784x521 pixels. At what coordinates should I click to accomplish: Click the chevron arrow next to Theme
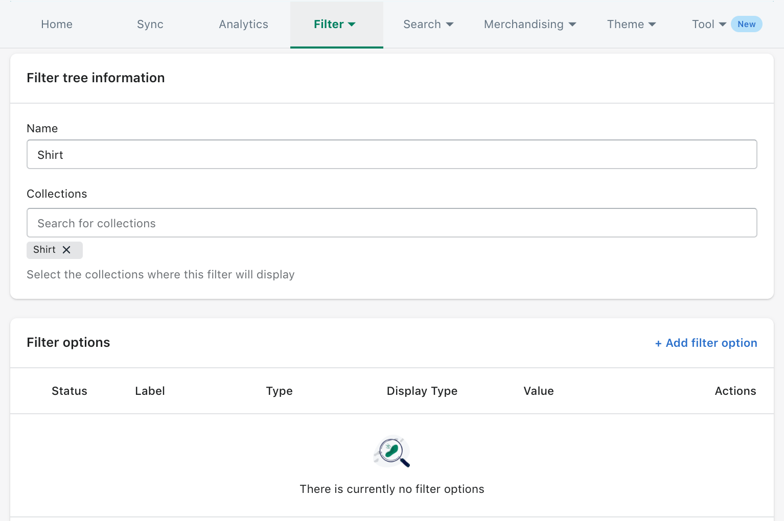[x=652, y=24]
